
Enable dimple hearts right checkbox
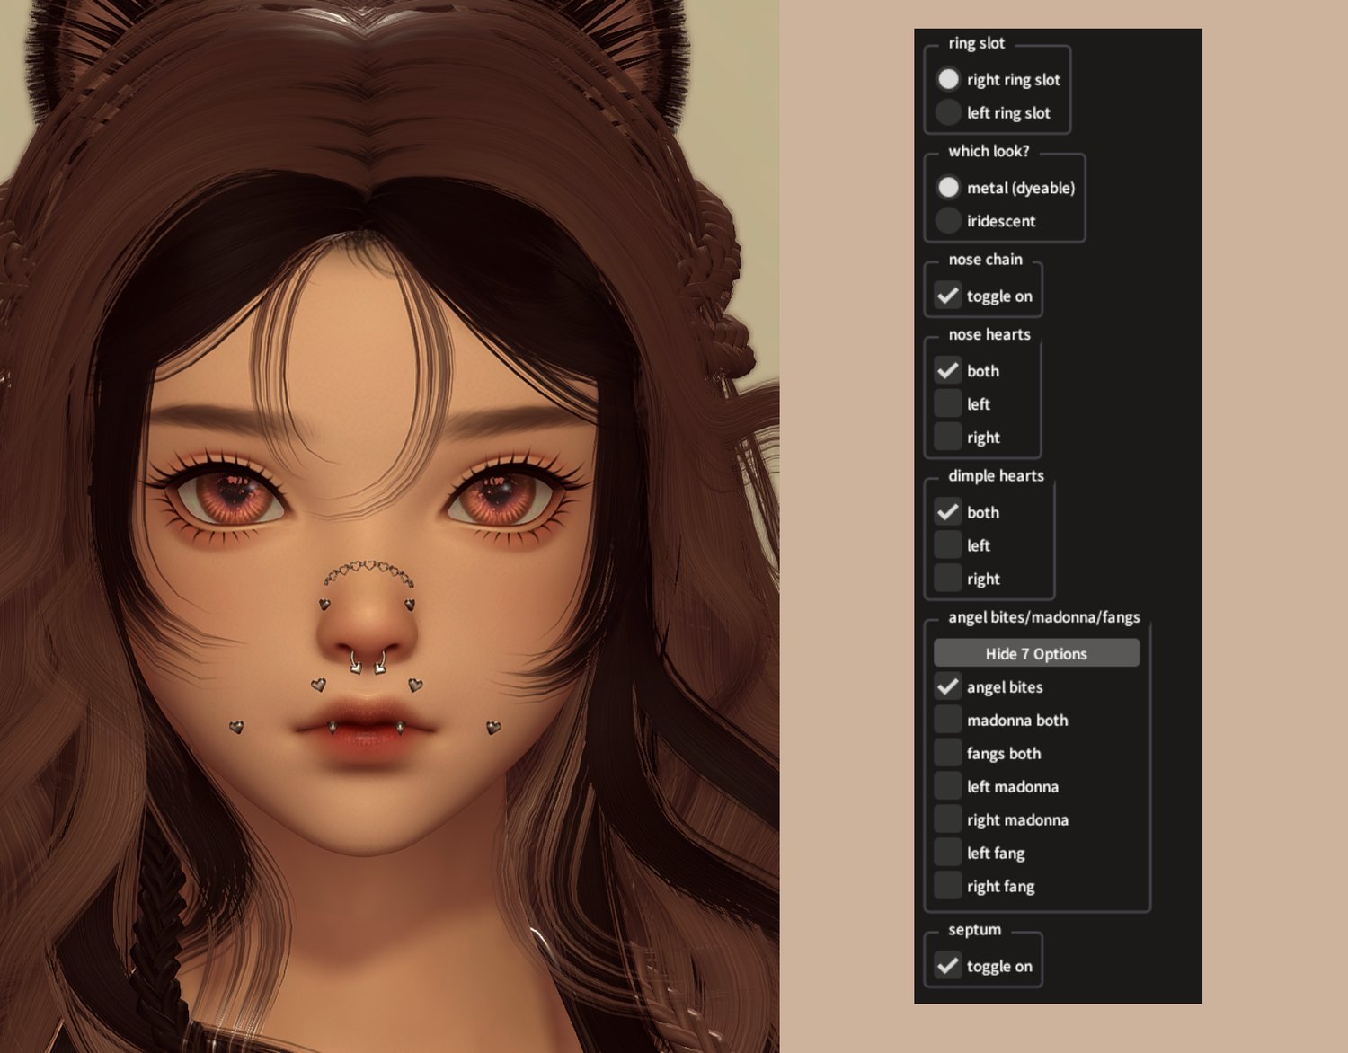click(x=947, y=579)
